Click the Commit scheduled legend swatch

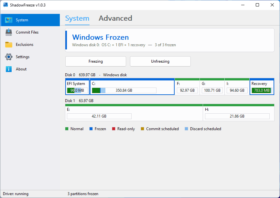coord(142,129)
